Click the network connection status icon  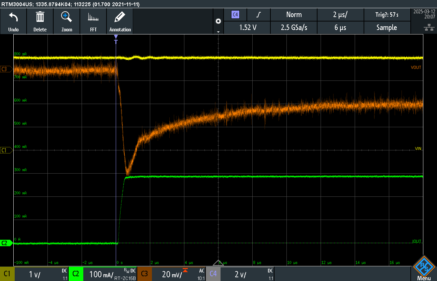pos(427,27)
